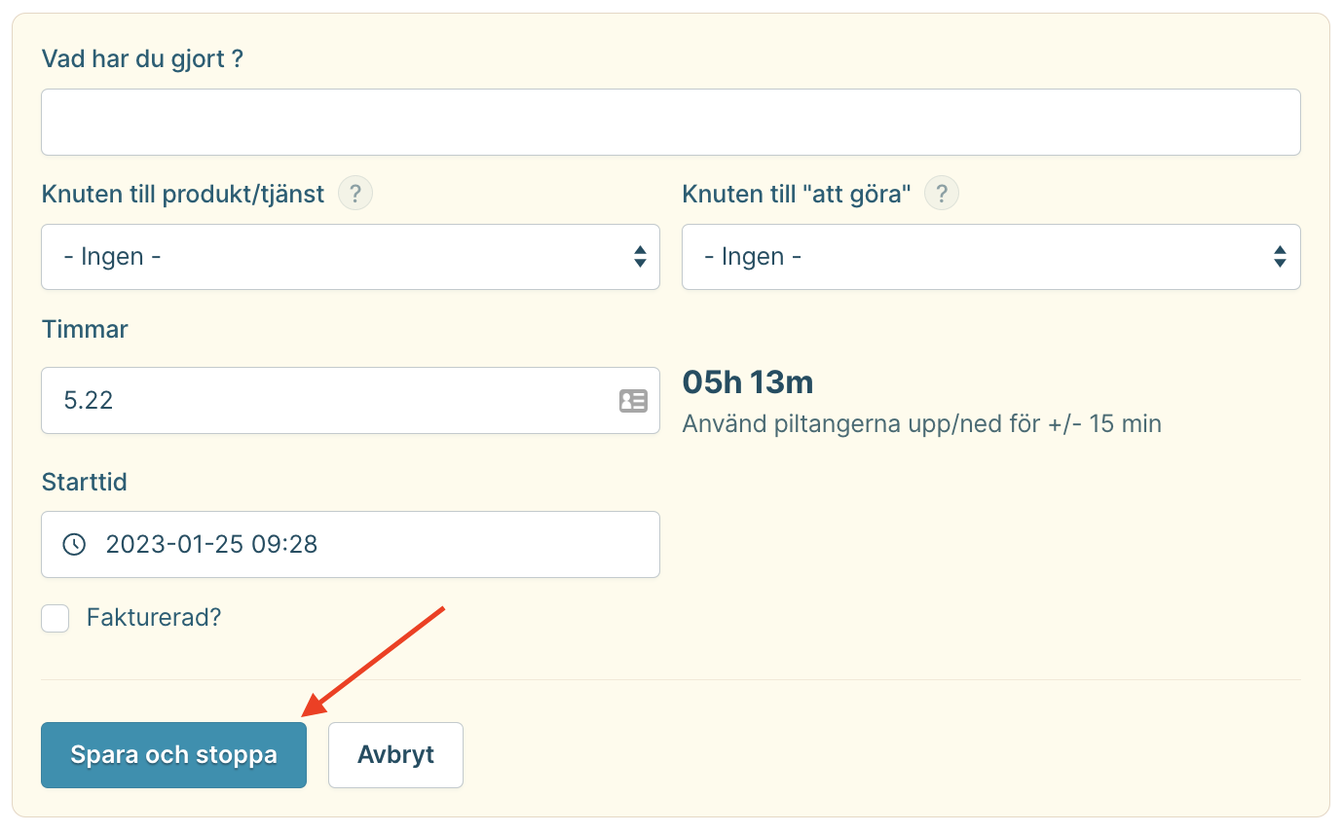Click the clock icon in Starttid field
1342x833 pixels.
pyautogui.click(x=74, y=544)
